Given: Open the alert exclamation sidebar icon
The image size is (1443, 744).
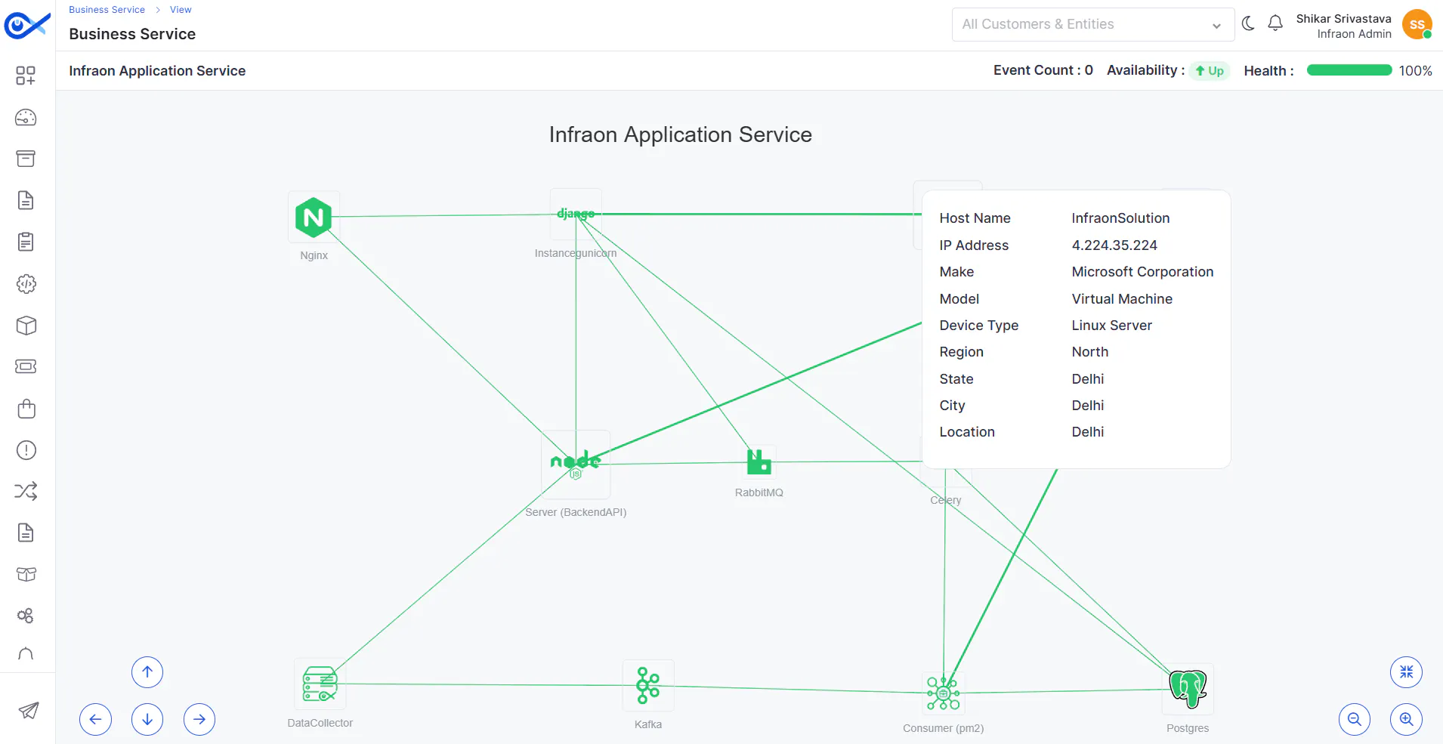Looking at the screenshot, I should [26, 450].
